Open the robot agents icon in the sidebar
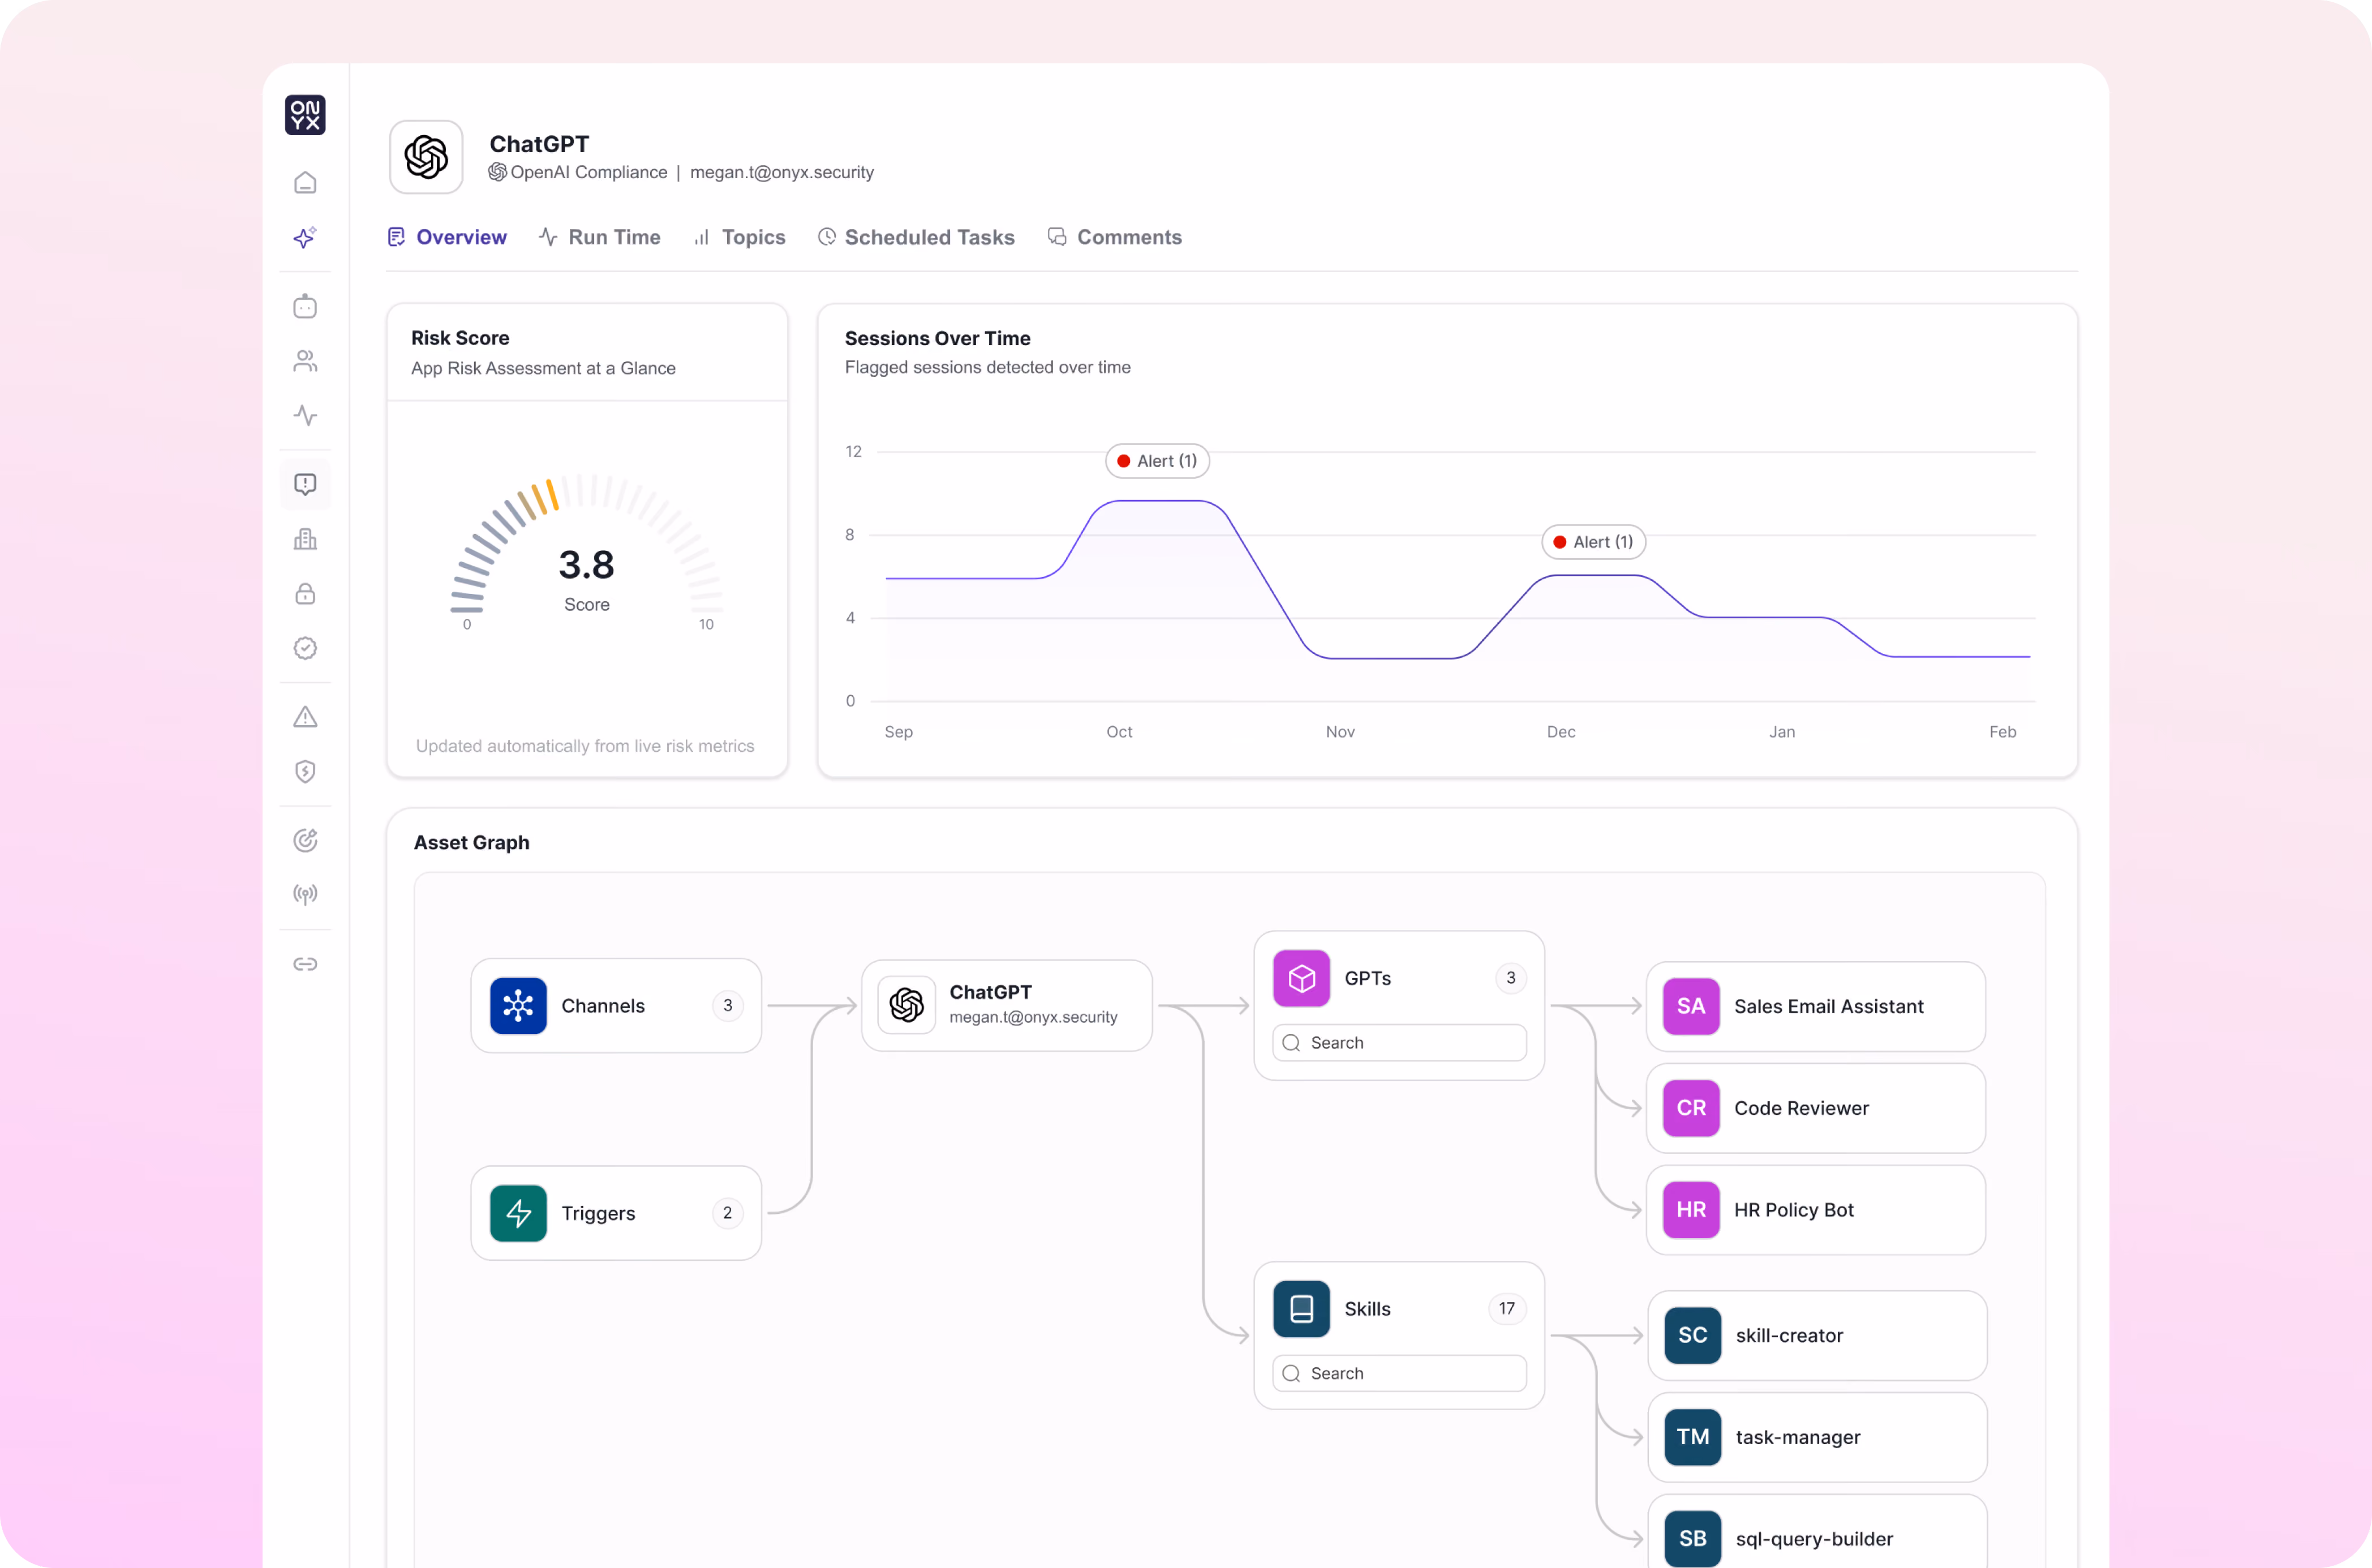Viewport: 2372px width, 1568px height. (x=305, y=306)
